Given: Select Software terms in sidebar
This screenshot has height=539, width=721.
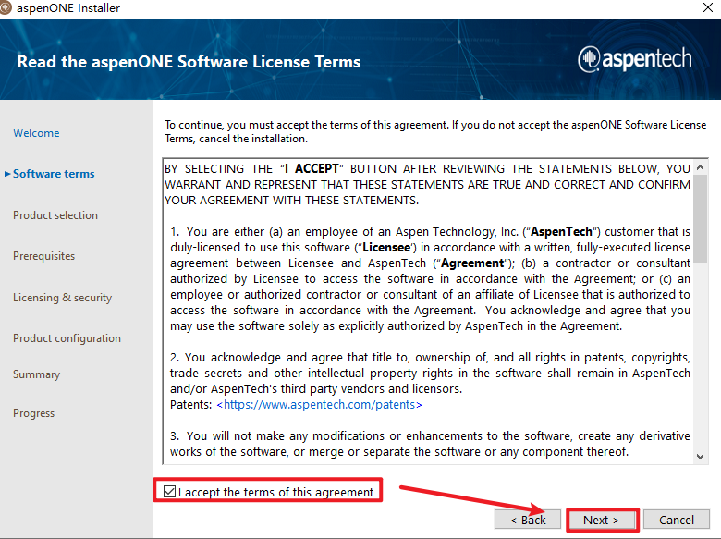Looking at the screenshot, I should (54, 174).
